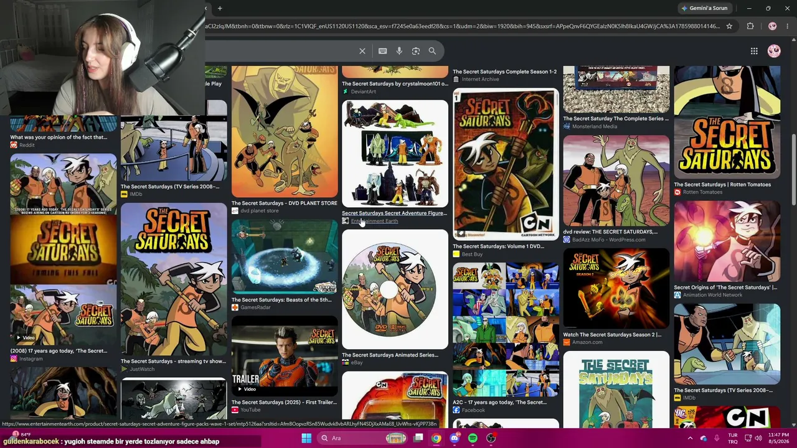Open the on-screen keyboard input tool
This screenshot has height=448, width=797.
click(x=382, y=51)
